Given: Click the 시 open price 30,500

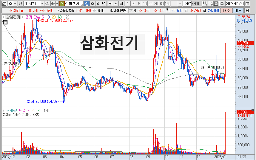Looking at the screenshot, I should 177,11.
